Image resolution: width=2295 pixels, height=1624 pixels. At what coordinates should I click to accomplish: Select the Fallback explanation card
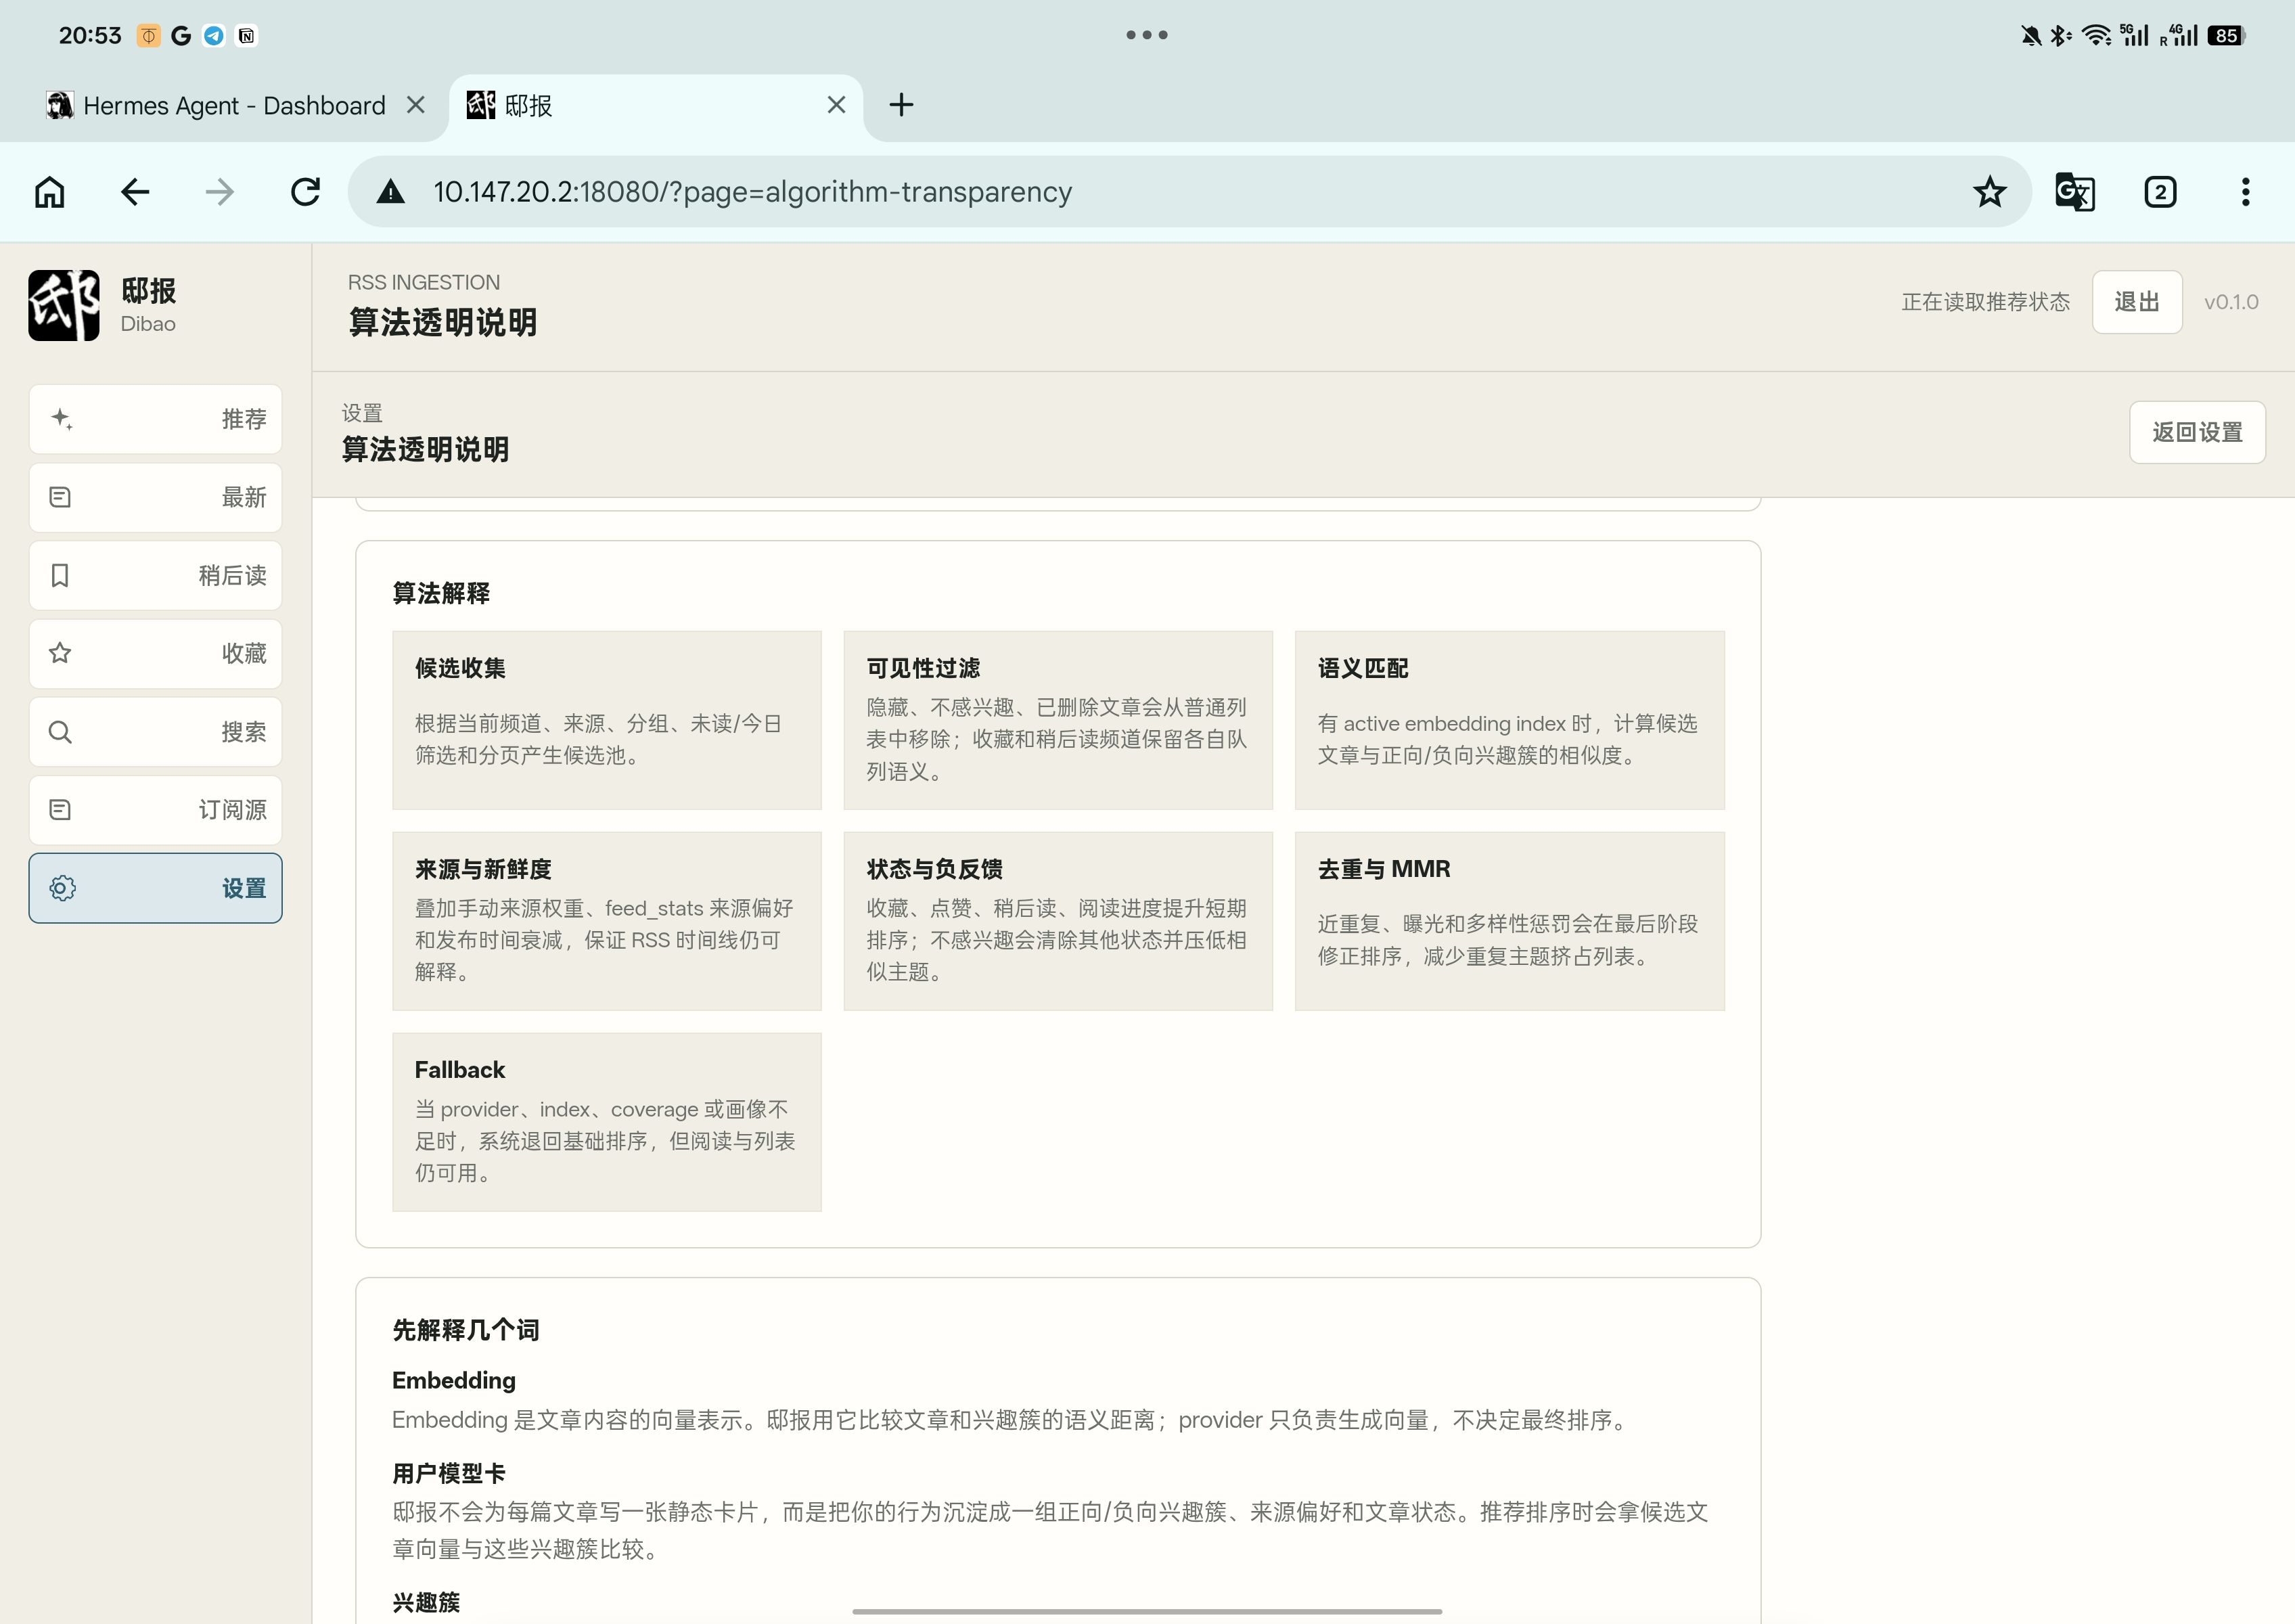click(607, 1122)
